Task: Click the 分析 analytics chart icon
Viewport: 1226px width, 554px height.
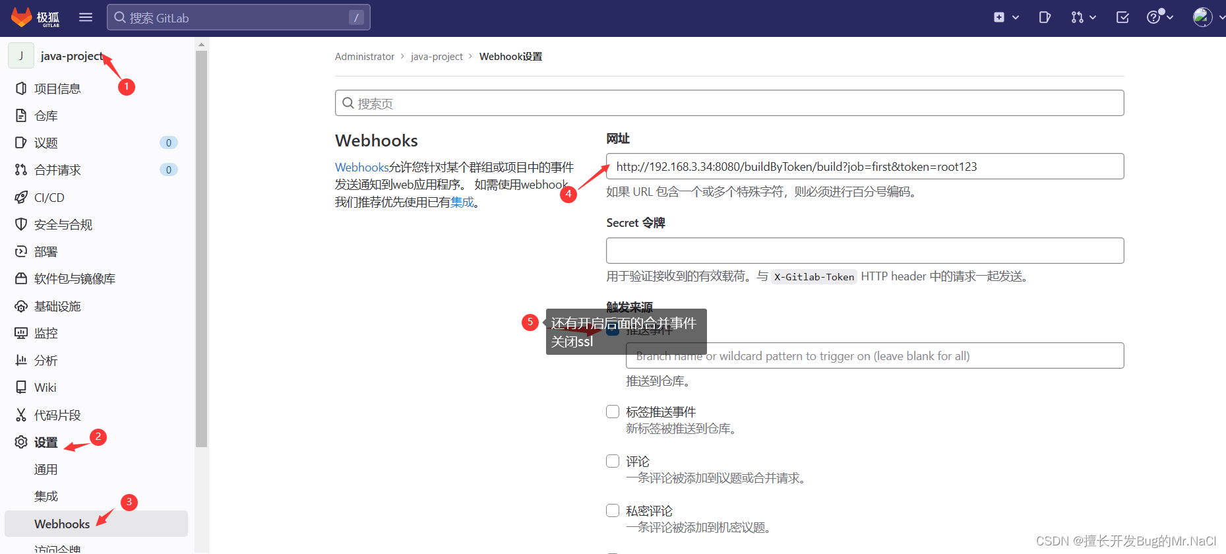Action: pyautogui.click(x=21, y=360)
